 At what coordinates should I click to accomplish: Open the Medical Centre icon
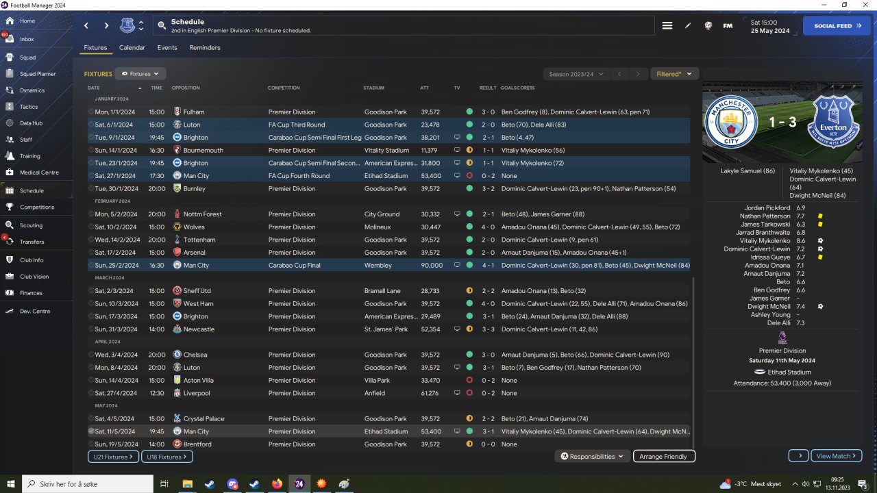tap(10, 173)
